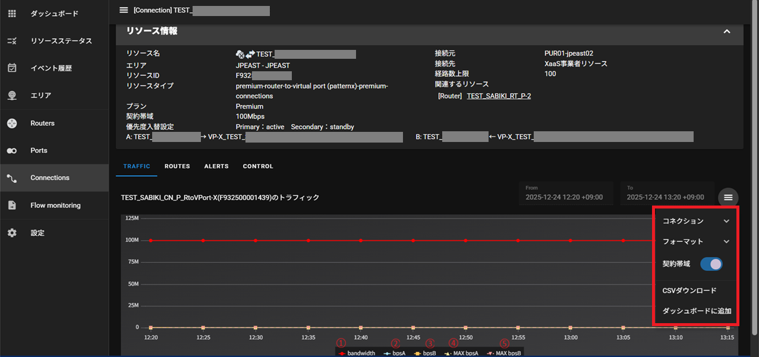This screenshot has height=357, width=759.
Task: Click the PUR01-jpeast02 value
Action: tap(569, 53)
